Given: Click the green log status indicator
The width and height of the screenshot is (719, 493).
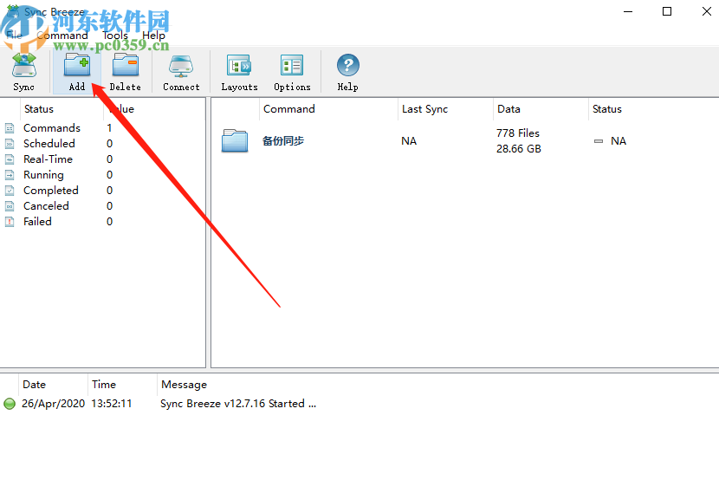Looking at the screenshot, I should 10,404.
